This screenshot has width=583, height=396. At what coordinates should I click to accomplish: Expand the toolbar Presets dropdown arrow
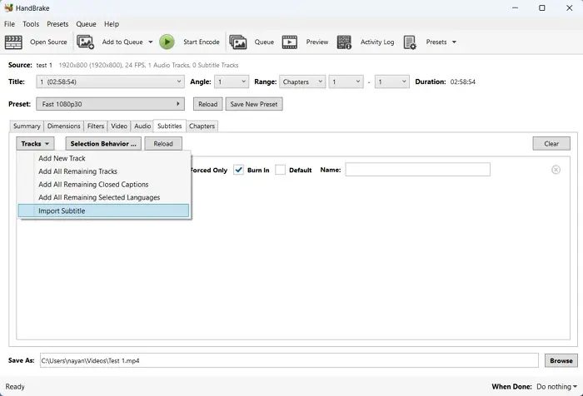(454, 42)
